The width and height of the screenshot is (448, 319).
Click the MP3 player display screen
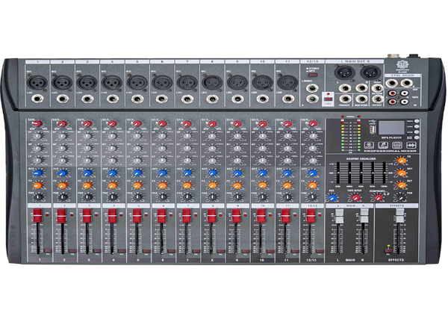pyautogui.click(x=391, y=128)
